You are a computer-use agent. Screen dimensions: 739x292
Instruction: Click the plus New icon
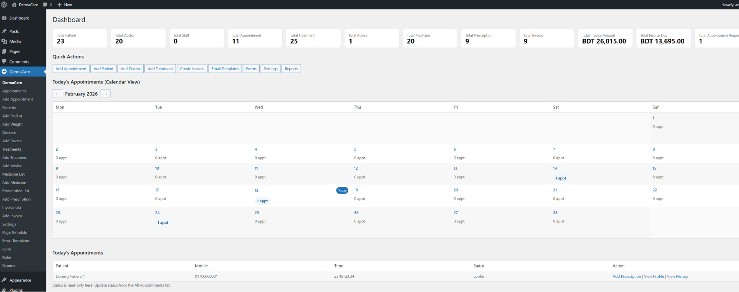click(60, 5)
